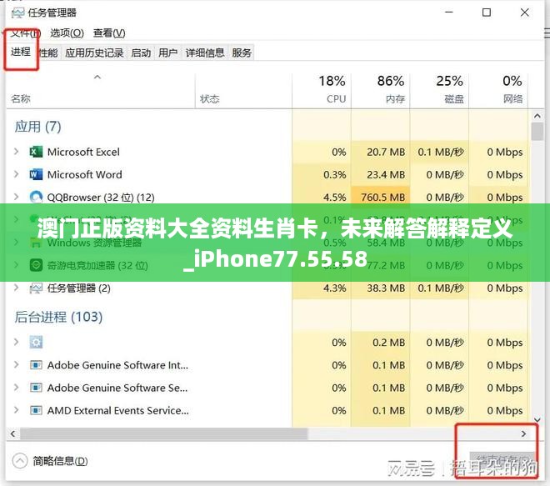The image size is (550, 486).
Task: Click the 38.3 MB memory value
Action: coord(386,288)
